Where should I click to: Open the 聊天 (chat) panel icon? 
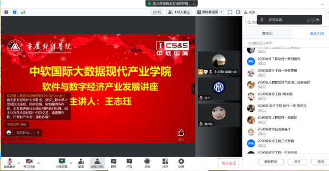113,161
